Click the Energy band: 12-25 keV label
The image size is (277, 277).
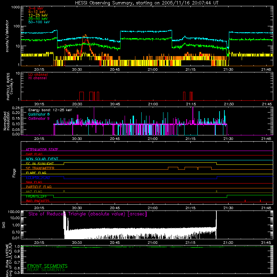pyautogui.click(x=50, y=110)
